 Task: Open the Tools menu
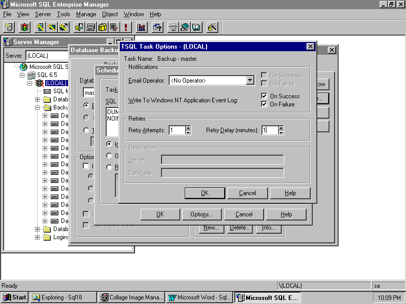[63, 14]
